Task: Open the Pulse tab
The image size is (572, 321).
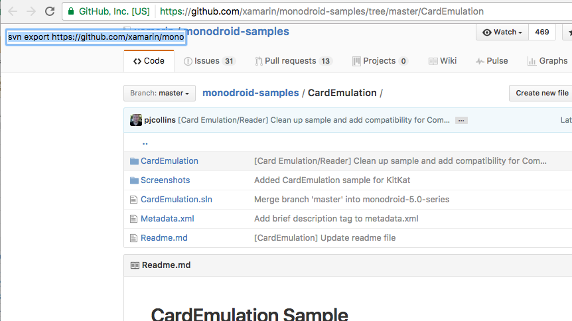Action: [492, 61]
